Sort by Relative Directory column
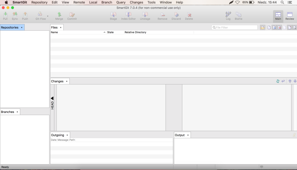The image size is (297, 170). [x=135, y=32]
